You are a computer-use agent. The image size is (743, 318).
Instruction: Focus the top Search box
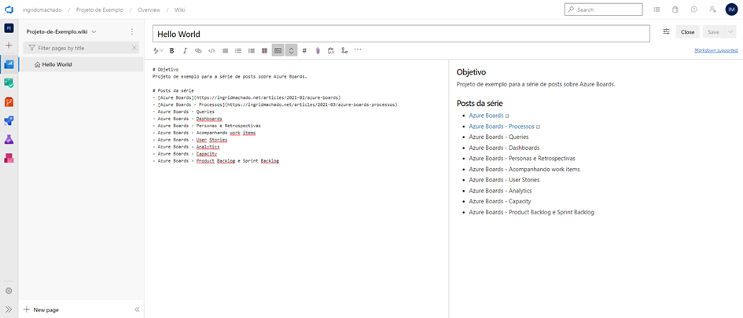tap(604, 9)
